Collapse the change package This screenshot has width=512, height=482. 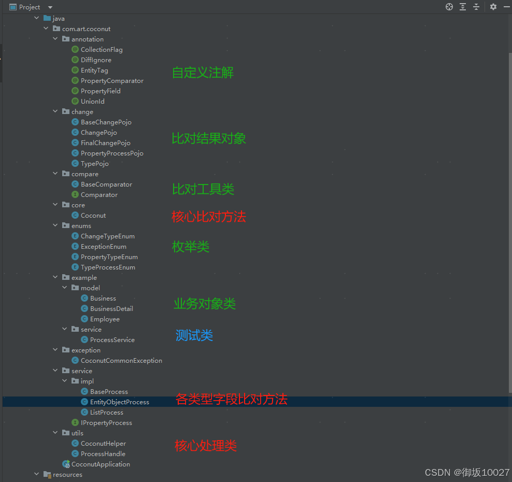pyautogui.click(x=55, y=111)
